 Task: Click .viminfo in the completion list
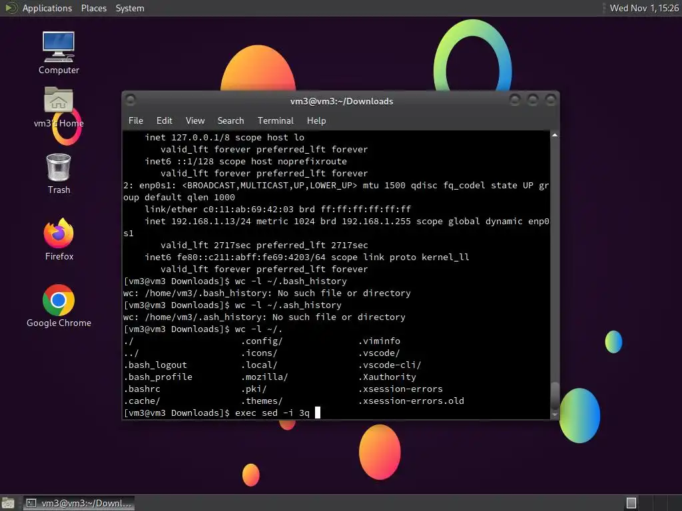(x=379, y=341)
